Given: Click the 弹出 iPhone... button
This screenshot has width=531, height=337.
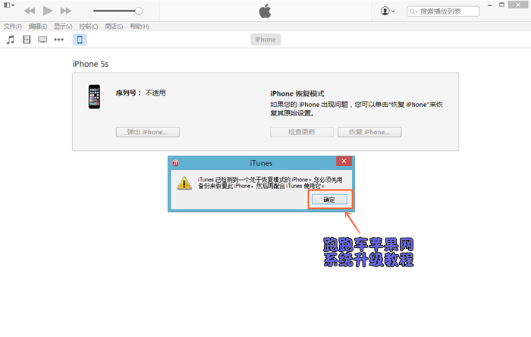Looking at the screenshot, I should coord(148,132).
